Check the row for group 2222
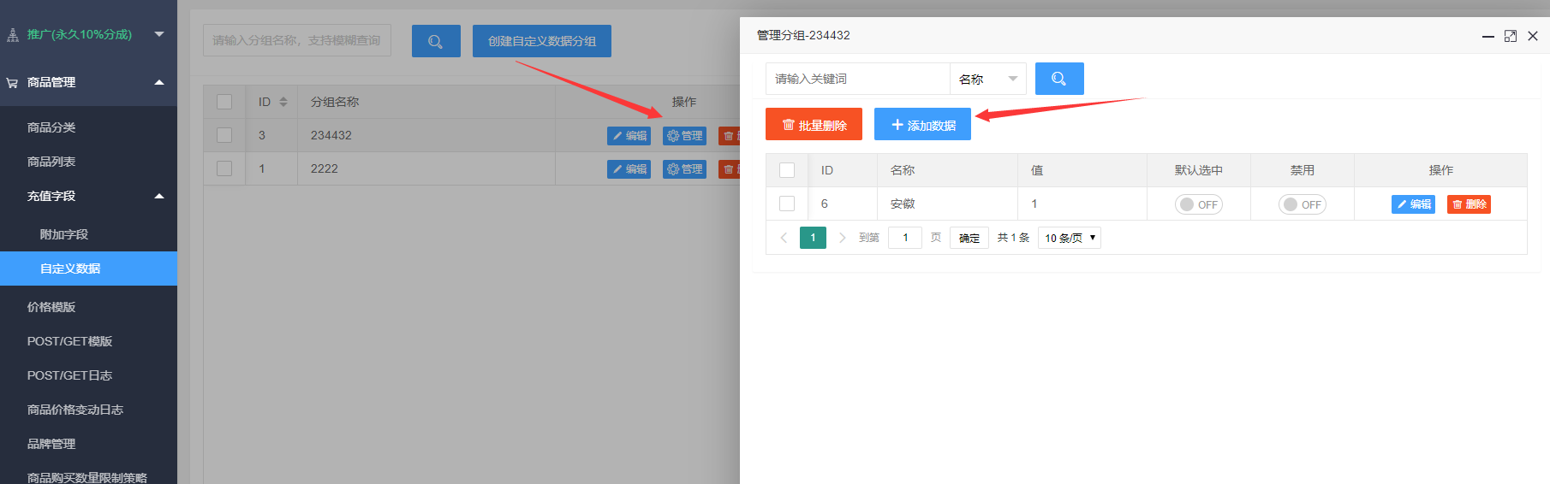Viewport: 1550px width, 484px height. click(x=224, y=168)
